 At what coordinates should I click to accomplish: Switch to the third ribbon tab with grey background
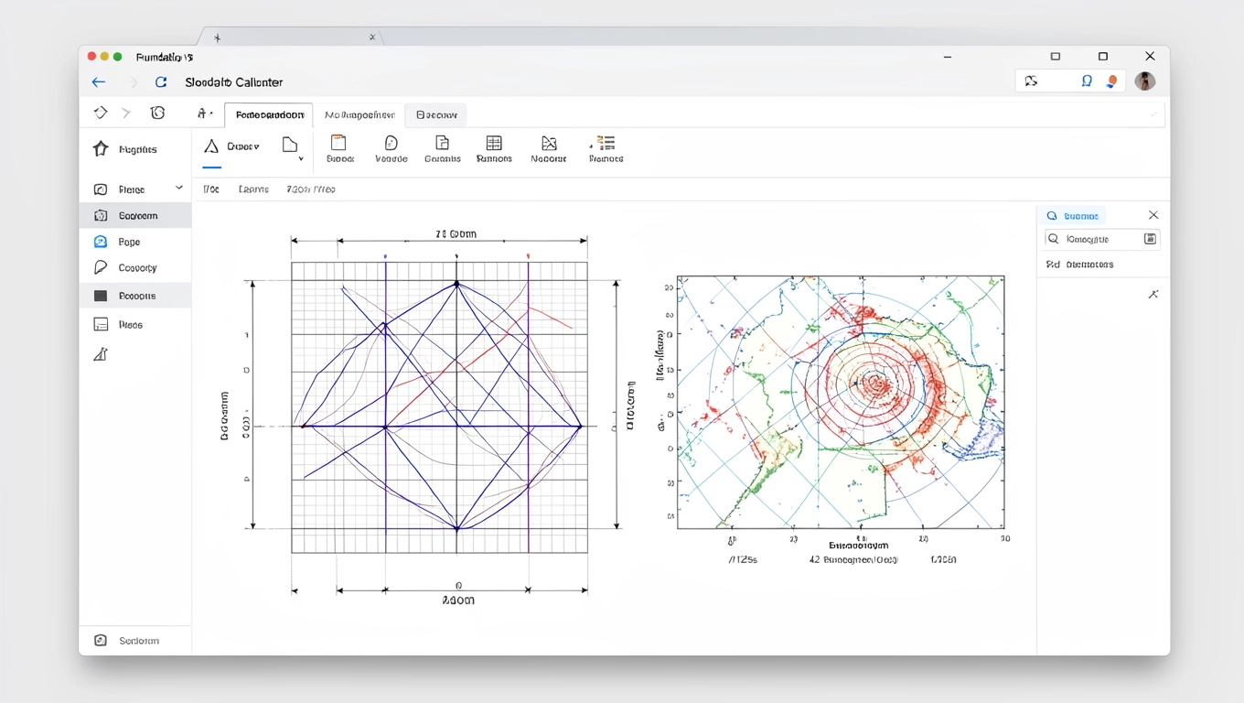pyautogui.click(x=436, y=115)
